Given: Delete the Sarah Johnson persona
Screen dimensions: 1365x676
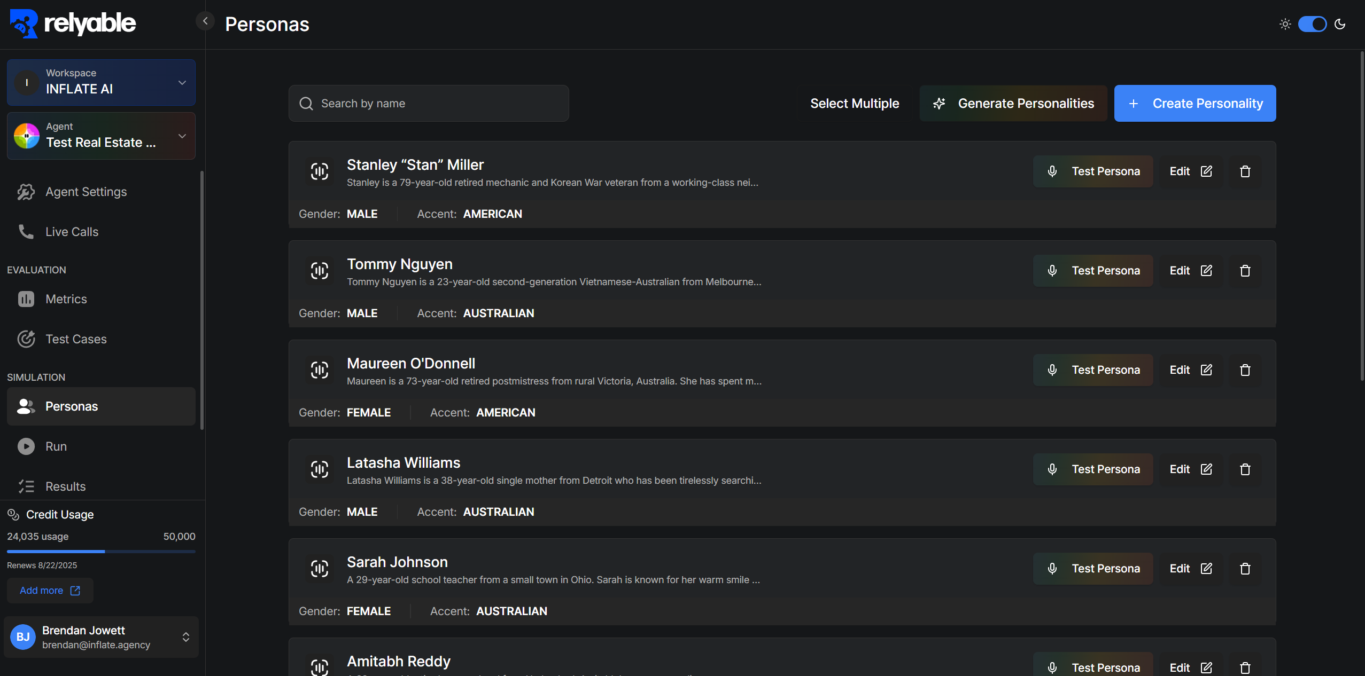Looking at the screenshot, I should [1245, 569].
